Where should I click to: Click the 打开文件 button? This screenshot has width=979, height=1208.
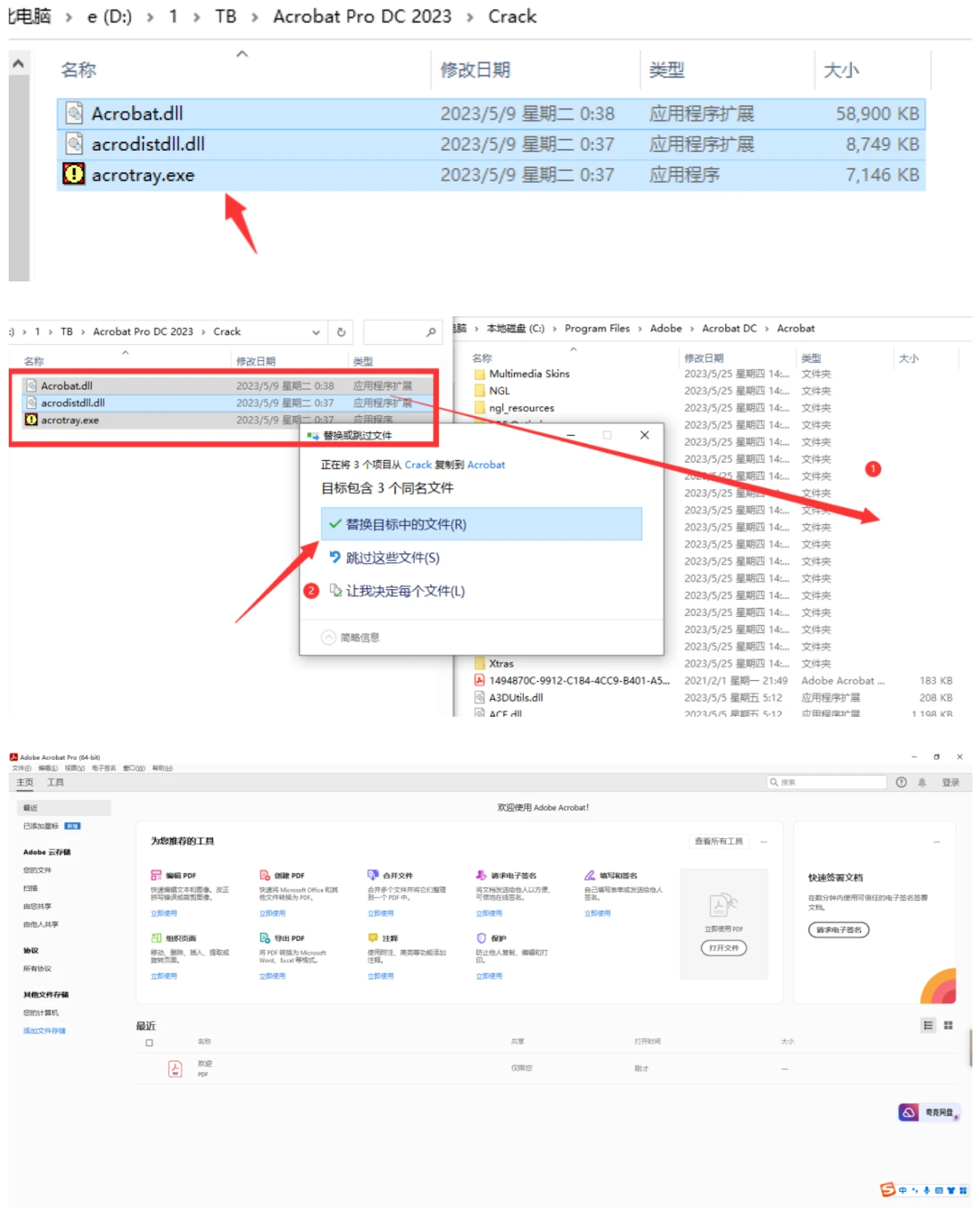[x=723, y=948]
